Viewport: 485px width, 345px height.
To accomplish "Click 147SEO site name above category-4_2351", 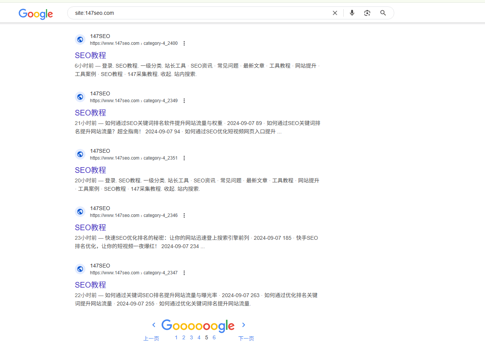I will (100, 151).
